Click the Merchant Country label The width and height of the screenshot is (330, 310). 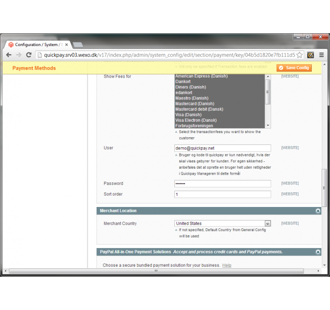click(120, 223)
